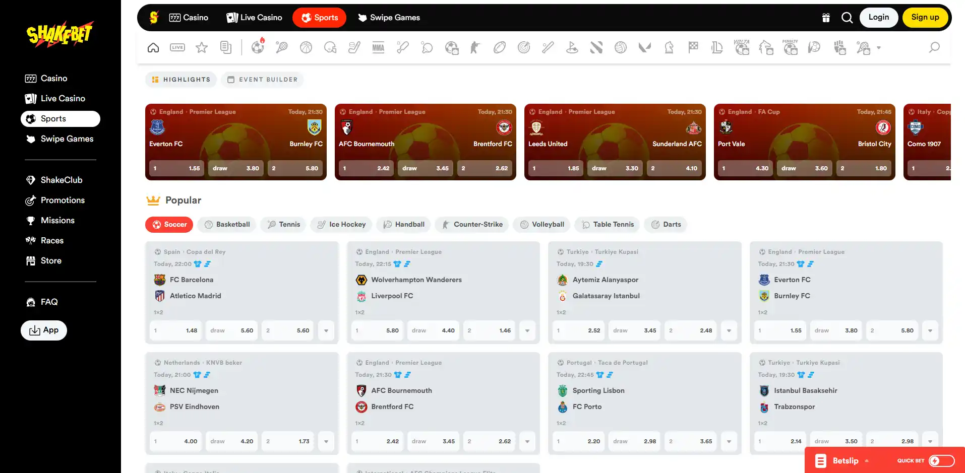The height and width of the screenshot is (473, 965).
Task: Open the LIVE events icon
Action: coord(177,47)
